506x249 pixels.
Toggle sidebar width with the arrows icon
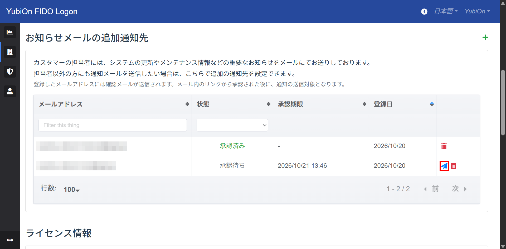tap(10, 240)
